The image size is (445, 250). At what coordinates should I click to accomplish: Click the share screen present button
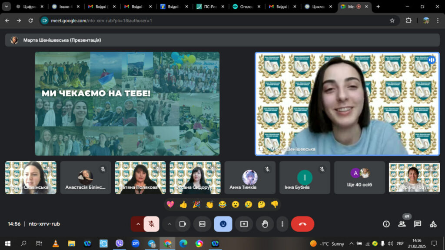click(244, 224)
